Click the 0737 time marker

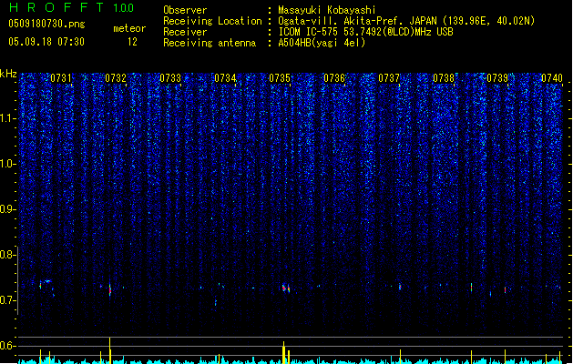click(x=389, y=78)
